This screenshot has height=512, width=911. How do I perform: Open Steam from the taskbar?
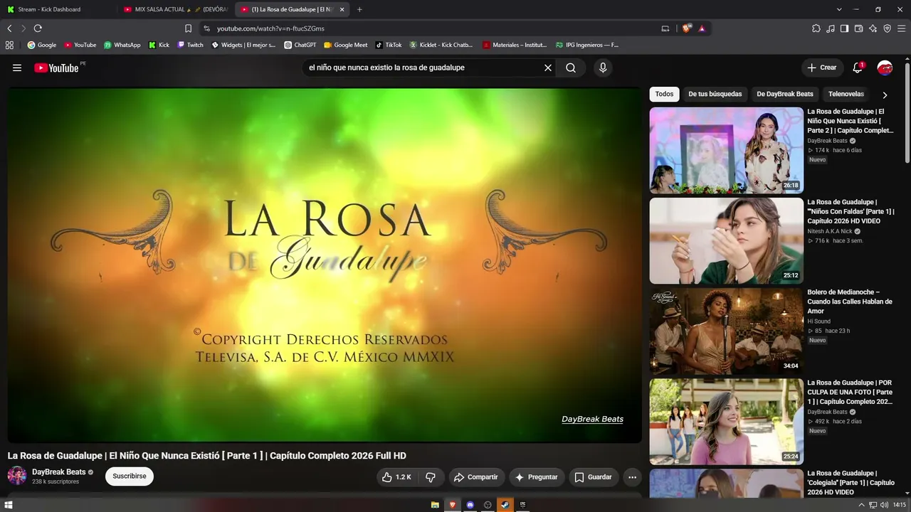pyautogui.click(x=505, y=505)
